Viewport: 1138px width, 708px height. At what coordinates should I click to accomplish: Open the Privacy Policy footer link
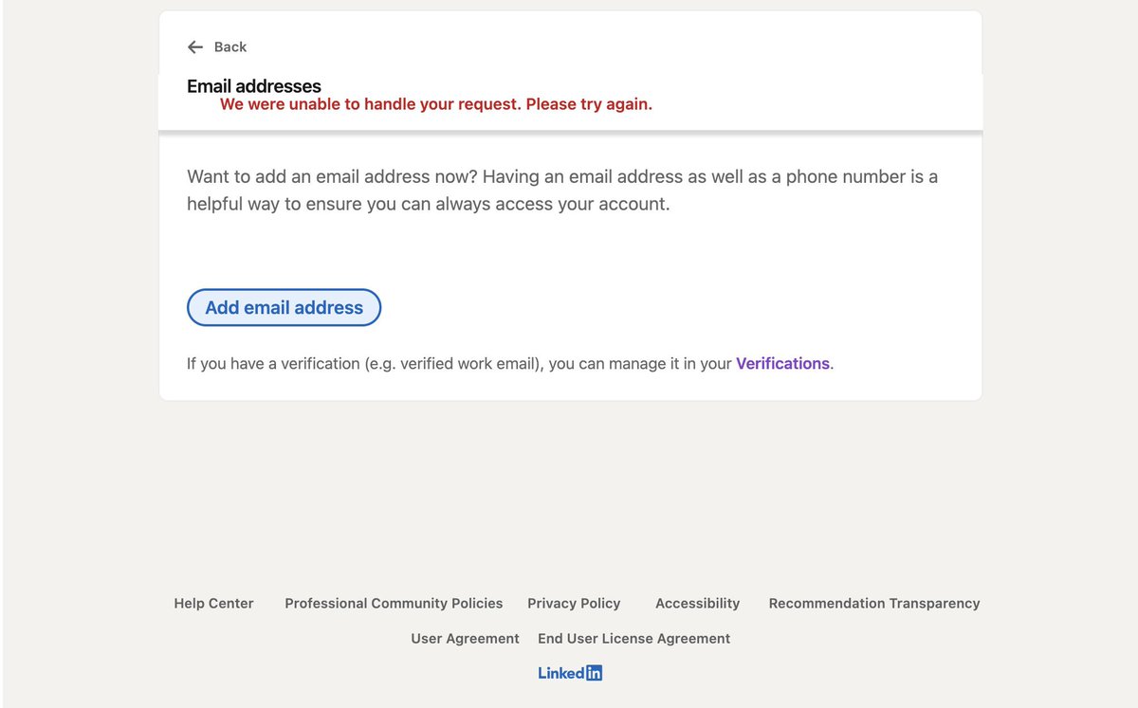(x=574, y=603)
